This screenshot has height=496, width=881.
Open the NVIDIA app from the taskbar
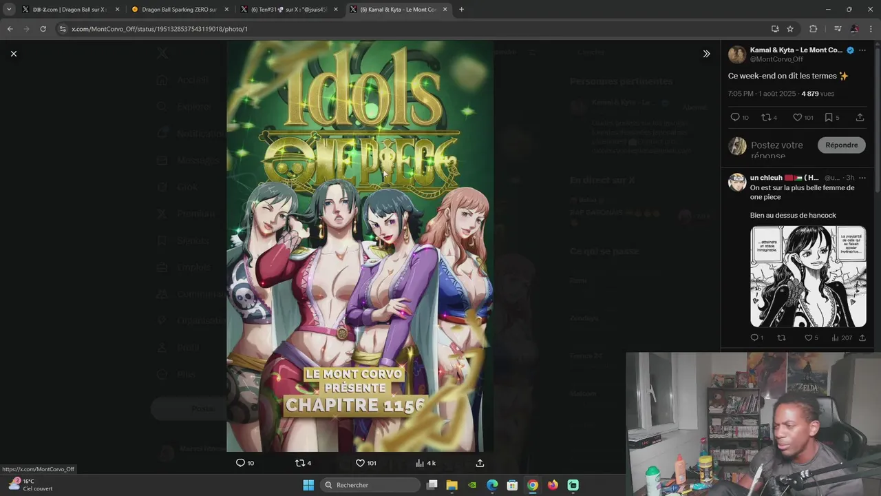tap(472, 485)
